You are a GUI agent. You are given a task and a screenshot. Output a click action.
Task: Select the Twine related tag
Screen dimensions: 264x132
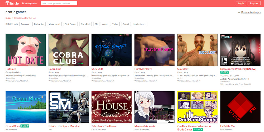click(x=115, y=24)
